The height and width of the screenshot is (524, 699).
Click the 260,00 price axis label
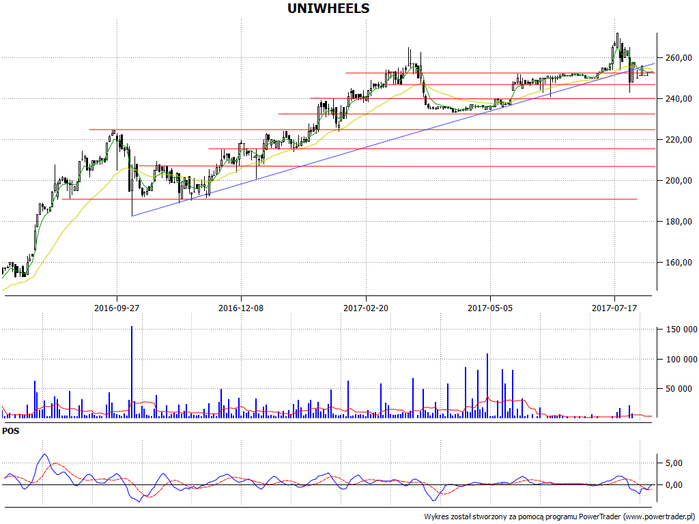pyautogui.click(x=679, y=58)
